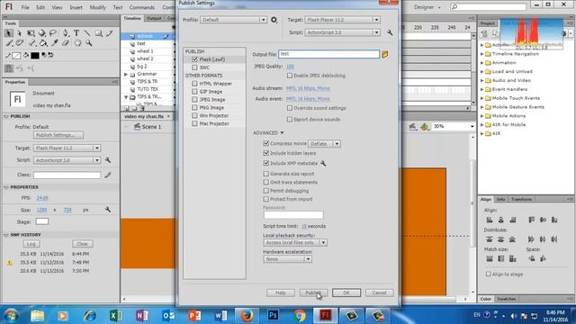Screen dimensions: 576x324
Task: Select the Brush tool
Action: pyautogui.click(x=9, y=43)
